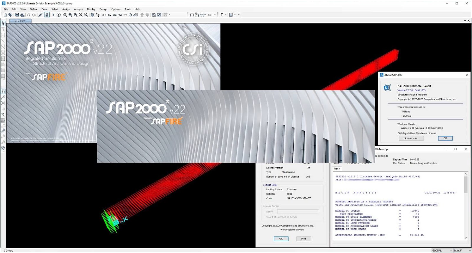Click Print in the license information dialog

[x=304, y=239]
